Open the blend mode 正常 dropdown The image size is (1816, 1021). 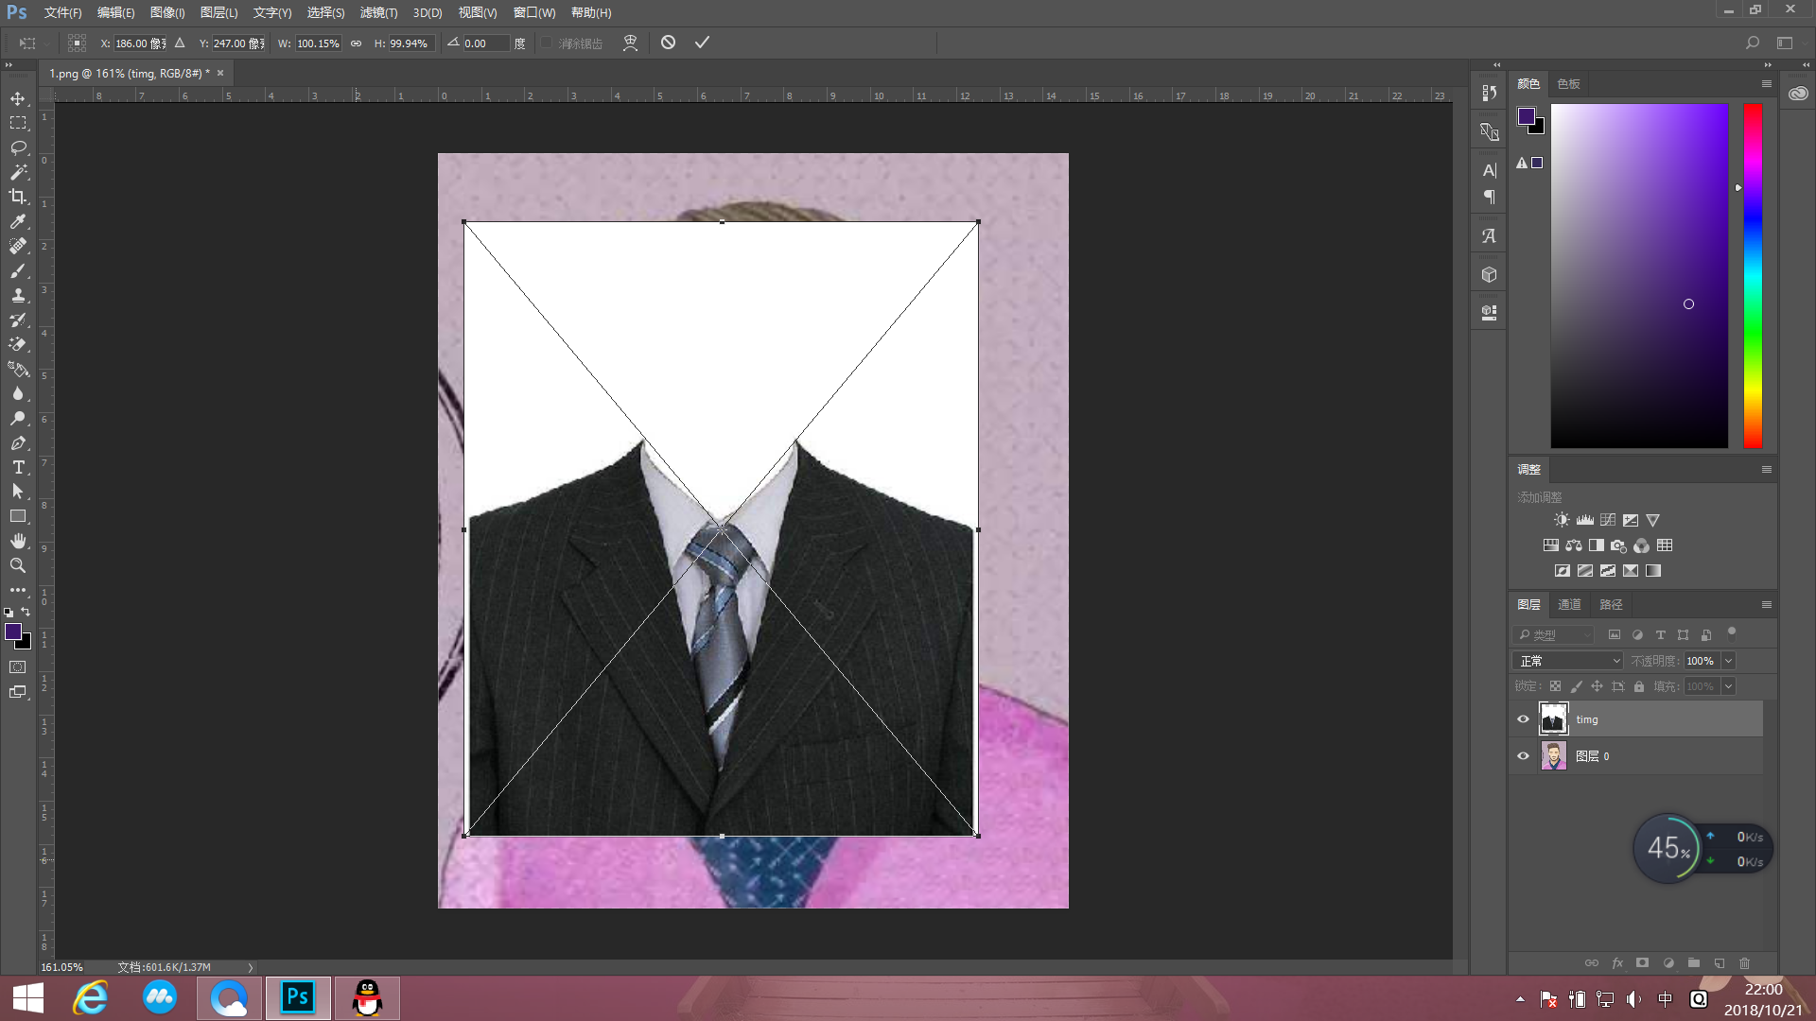click(x=1568, y=661)
